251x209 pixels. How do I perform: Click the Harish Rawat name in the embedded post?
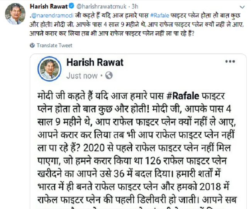tap(95, 62)
